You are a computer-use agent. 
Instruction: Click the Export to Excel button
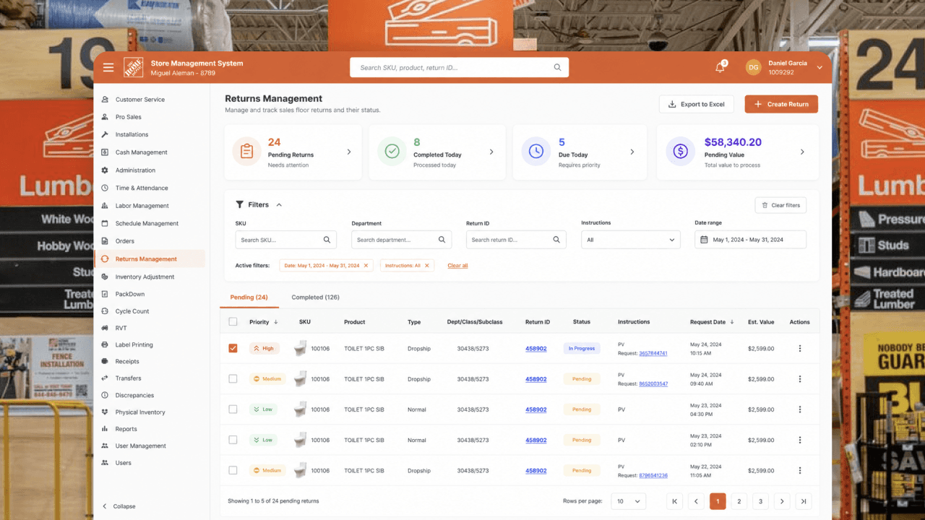[x=696, y=104]
